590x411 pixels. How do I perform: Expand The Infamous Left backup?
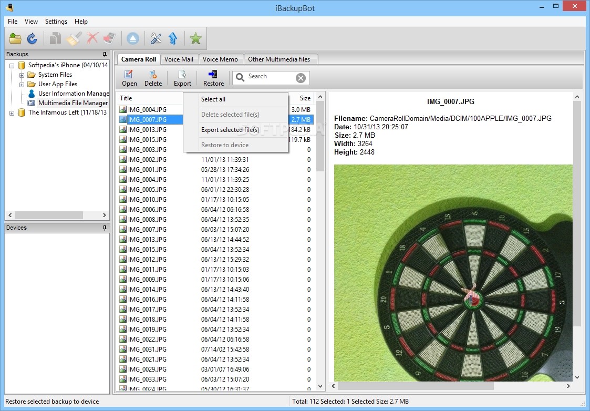click(12, 112)
